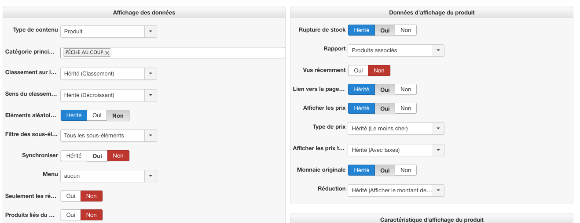Set Rupture de stock to Non
The height and width of the screenshot is (223, 580).
click(406, 30)
